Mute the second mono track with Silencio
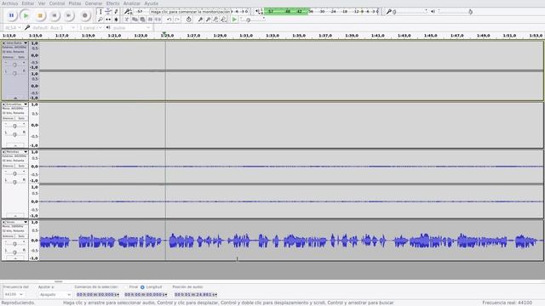 (x=8, y=118)
